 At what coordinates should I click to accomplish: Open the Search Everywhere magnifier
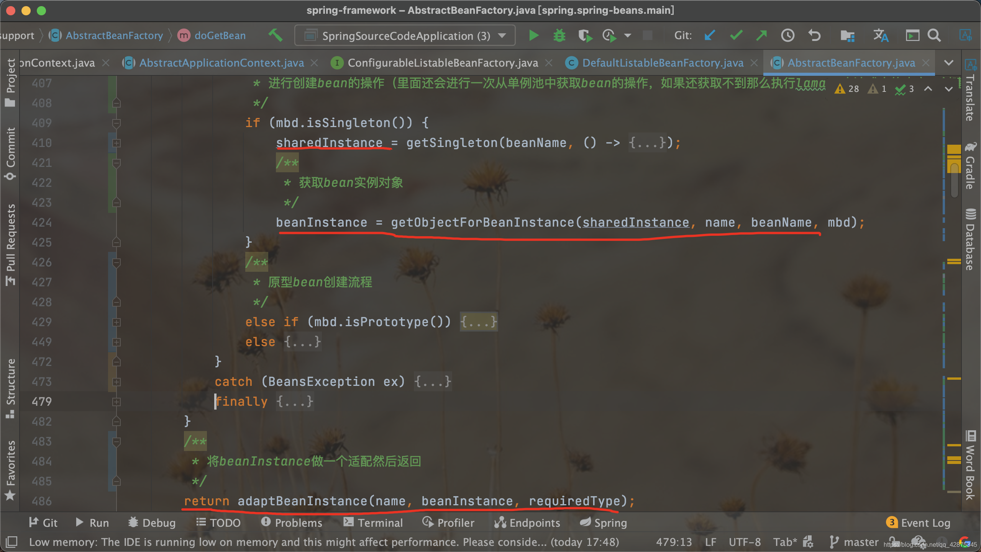click(934, 36)
